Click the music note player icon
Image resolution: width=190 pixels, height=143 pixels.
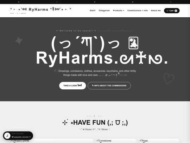(7, 136)
